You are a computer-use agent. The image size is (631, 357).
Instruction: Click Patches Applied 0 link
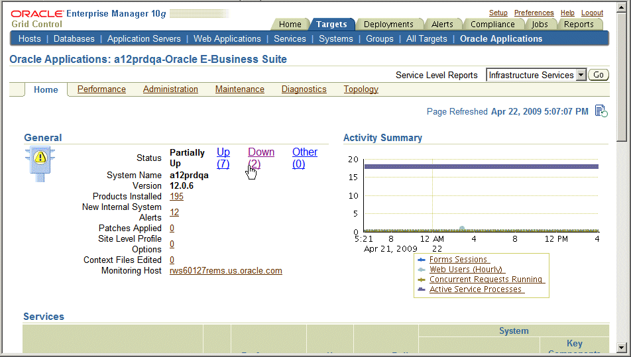(172, 228)
